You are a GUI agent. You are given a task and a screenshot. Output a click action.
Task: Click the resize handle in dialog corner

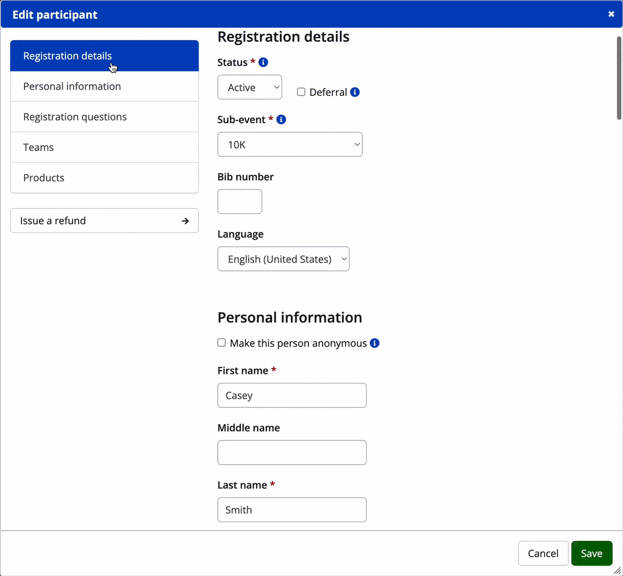[x=617, y=570]
